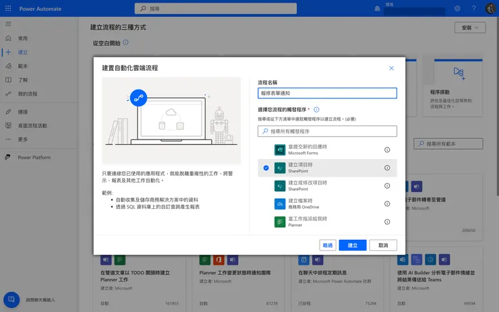The height and width of the screenshot is (312, 499).
Task: Open the help question mark icon
Action: (x=474, y=9)
